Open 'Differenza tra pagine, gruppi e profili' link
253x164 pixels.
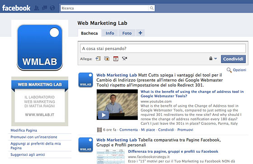[x=173, y=151]
